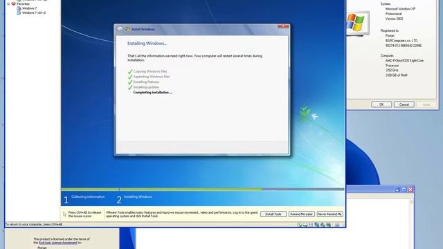Click the Microsoft Windows XP system text
The height and width of the screenshot is (249, 443).
click(400, 9)
